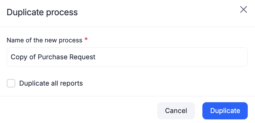The height and width of the screenshot is (123, 255).
Task: Click the blue Duplicate button
Action: coord(225,111)
